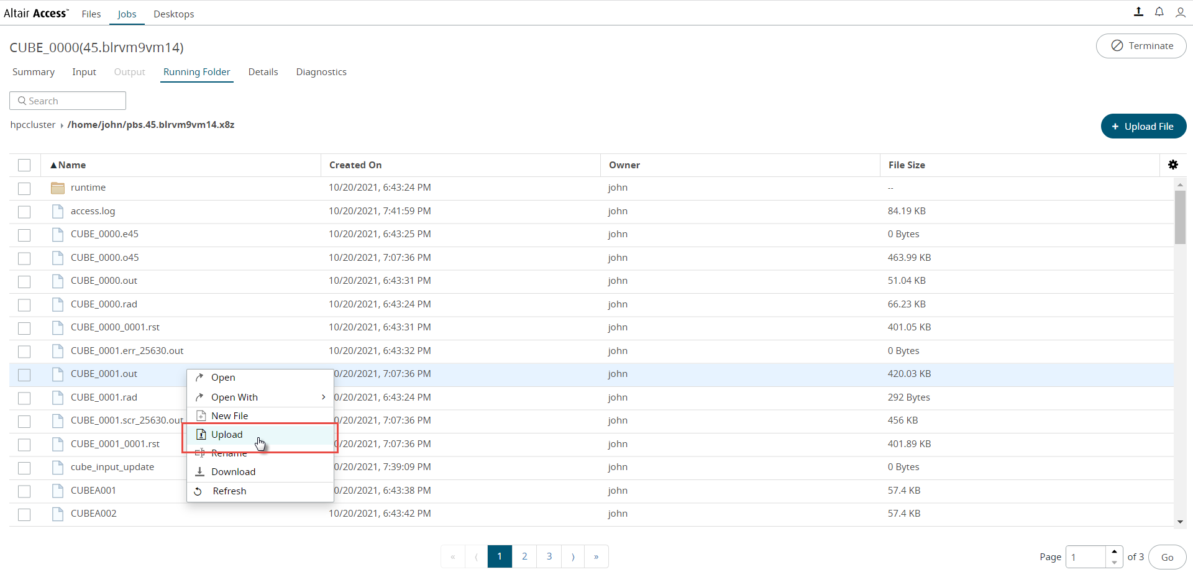1193x585 pixels.
Task: Check the CUBE_0001.out checkbox
Action: pyautogui.click(x=24, y=374)
